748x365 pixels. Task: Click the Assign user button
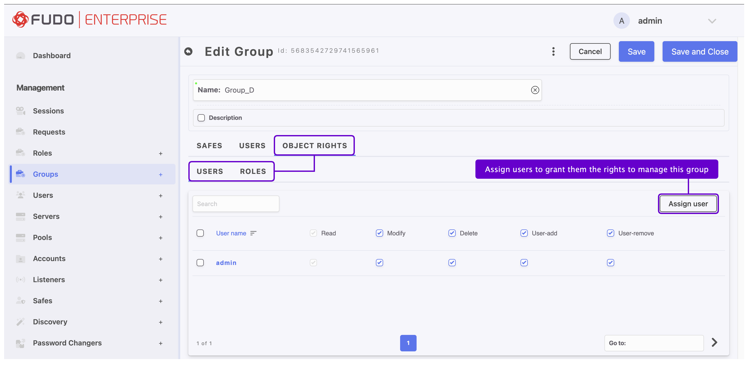(688, 203)
